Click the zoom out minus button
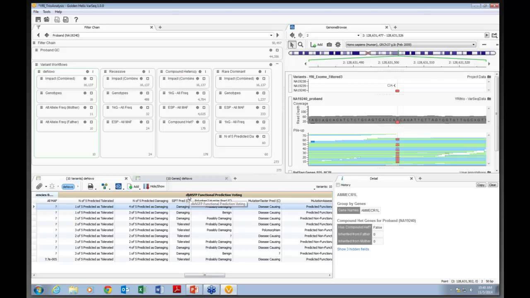Screen dimensions: 530x298 (484, 45)
